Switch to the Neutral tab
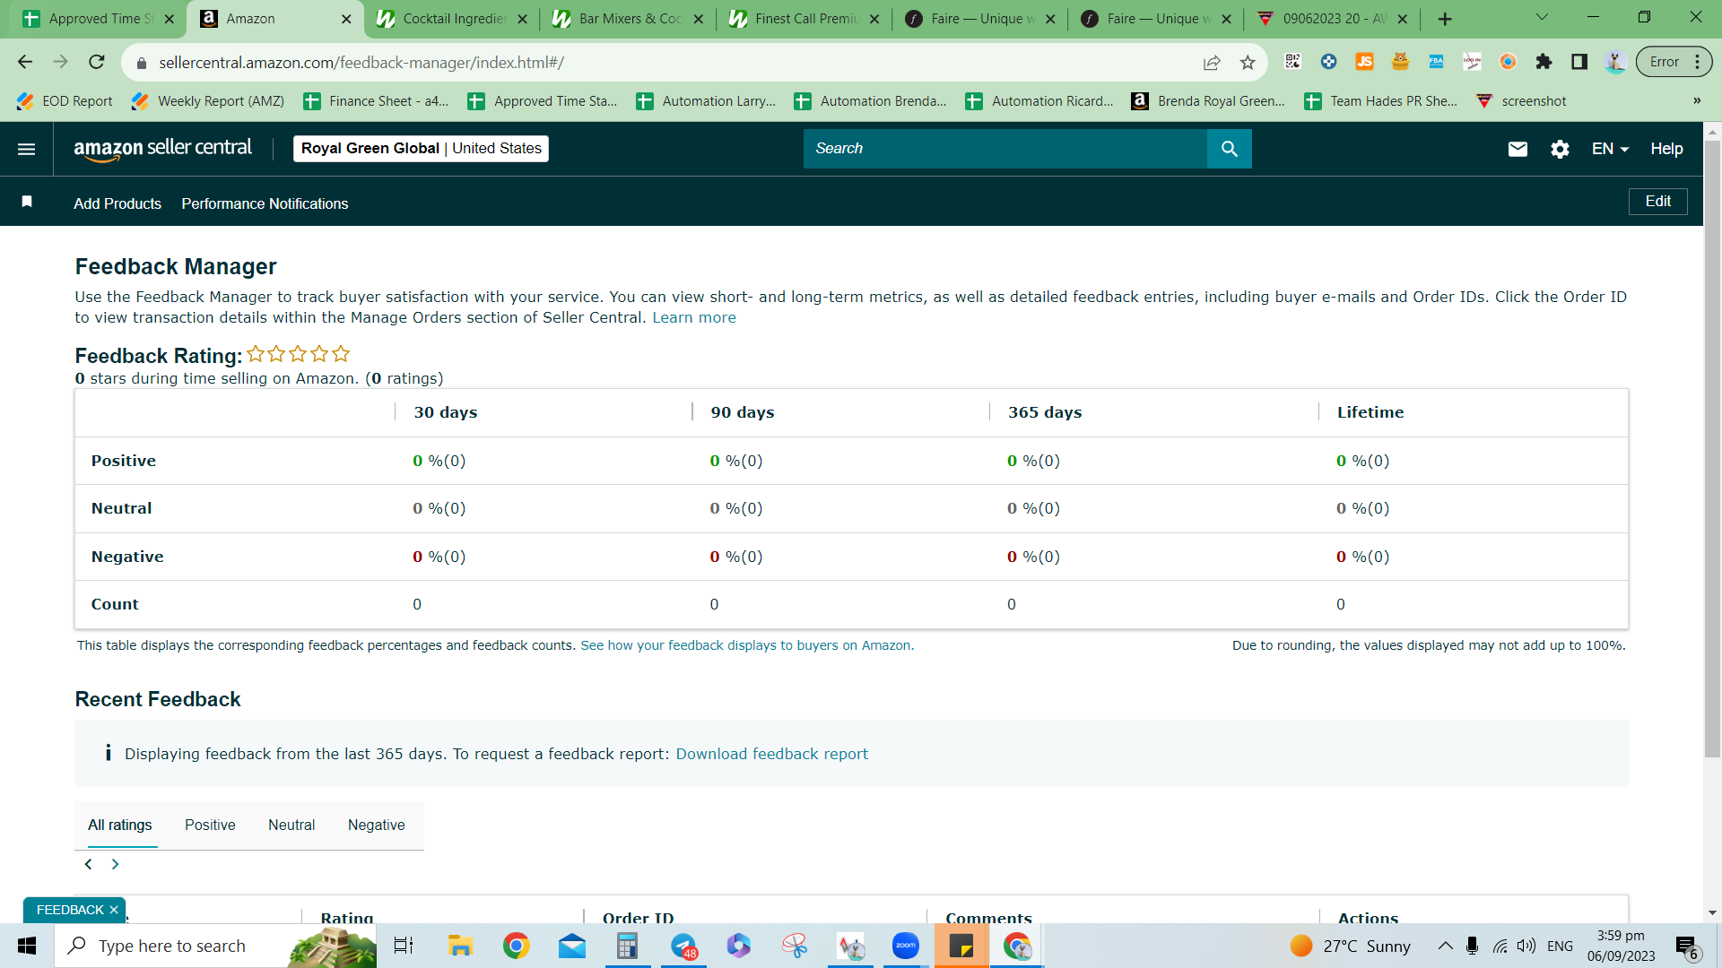 [x=291, y=825]
